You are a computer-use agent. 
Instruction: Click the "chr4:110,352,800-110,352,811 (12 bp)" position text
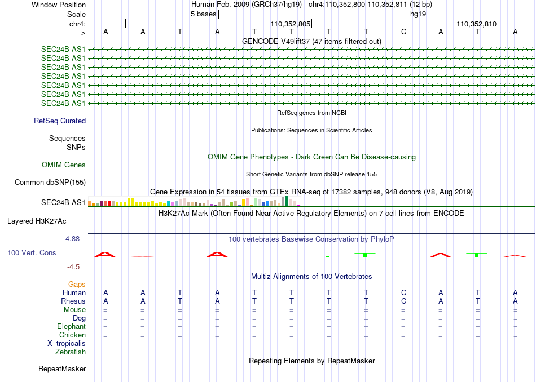click(x=370, y=5)
